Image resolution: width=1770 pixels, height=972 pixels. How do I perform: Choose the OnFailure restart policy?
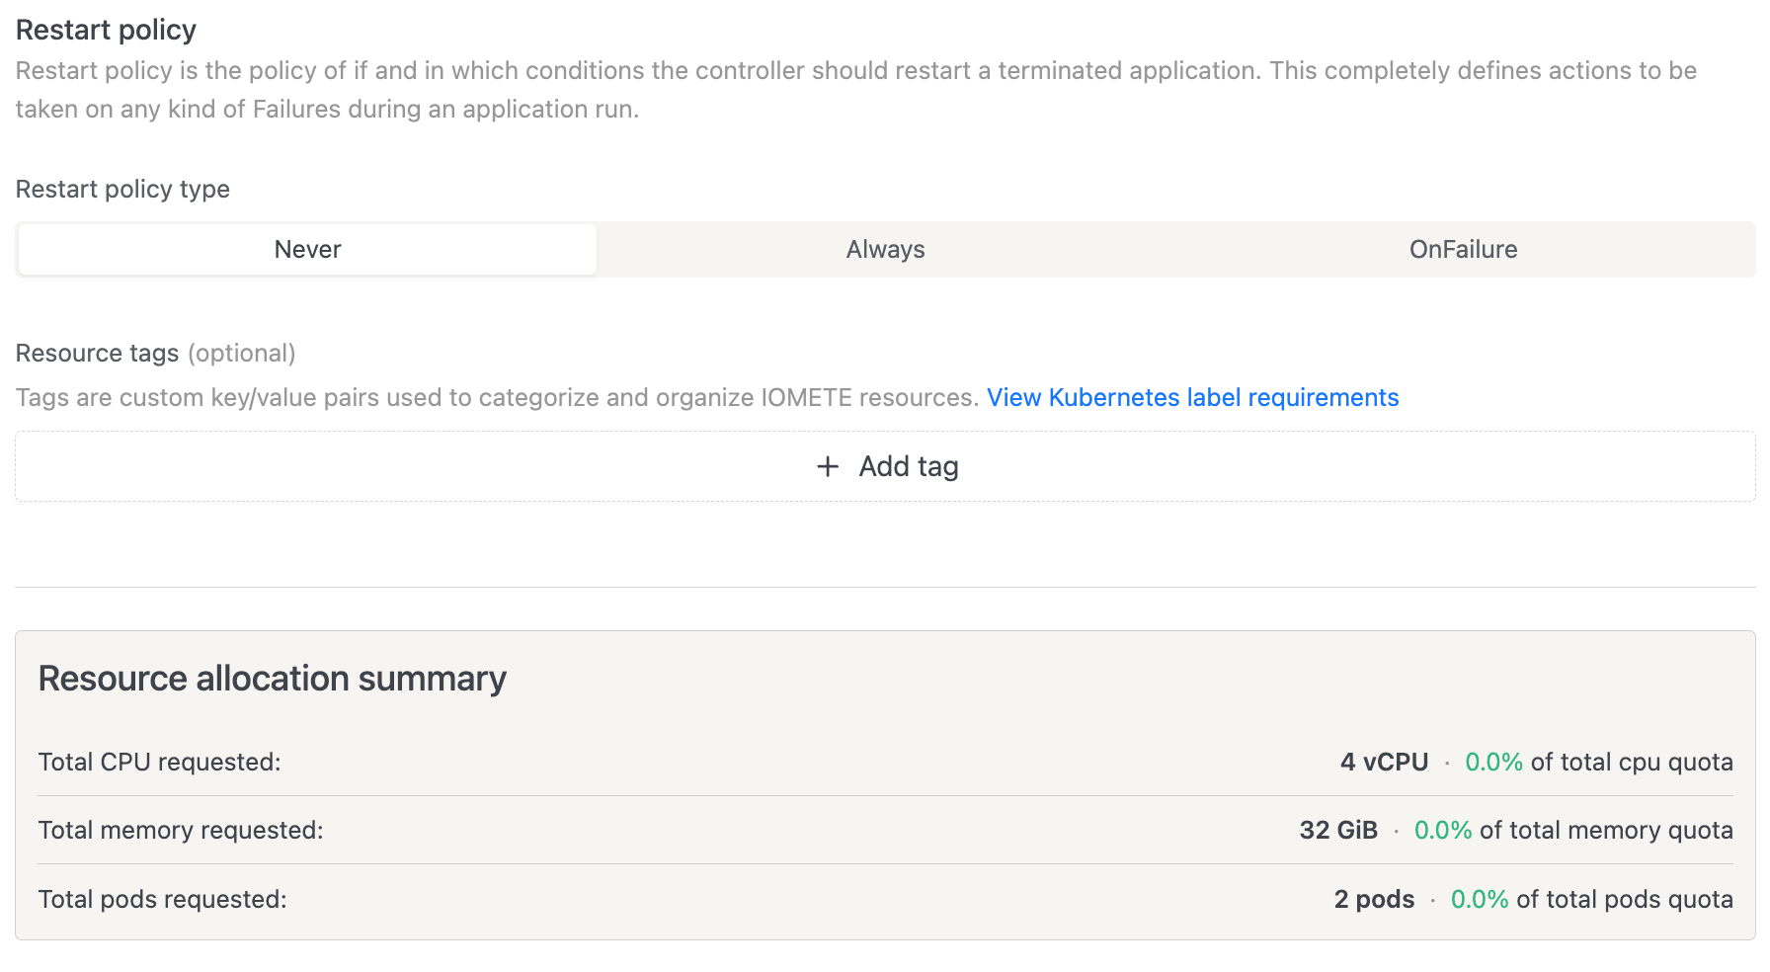(1462, 250)
